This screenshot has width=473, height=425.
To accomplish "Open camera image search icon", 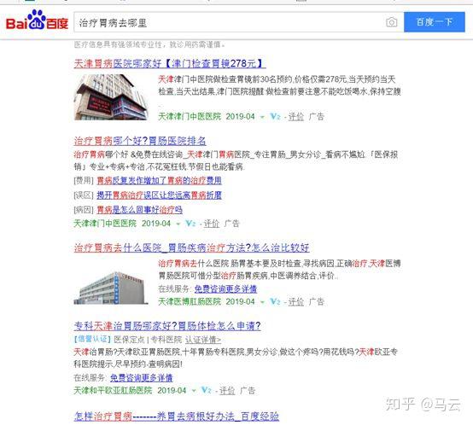I will (392, 22).
